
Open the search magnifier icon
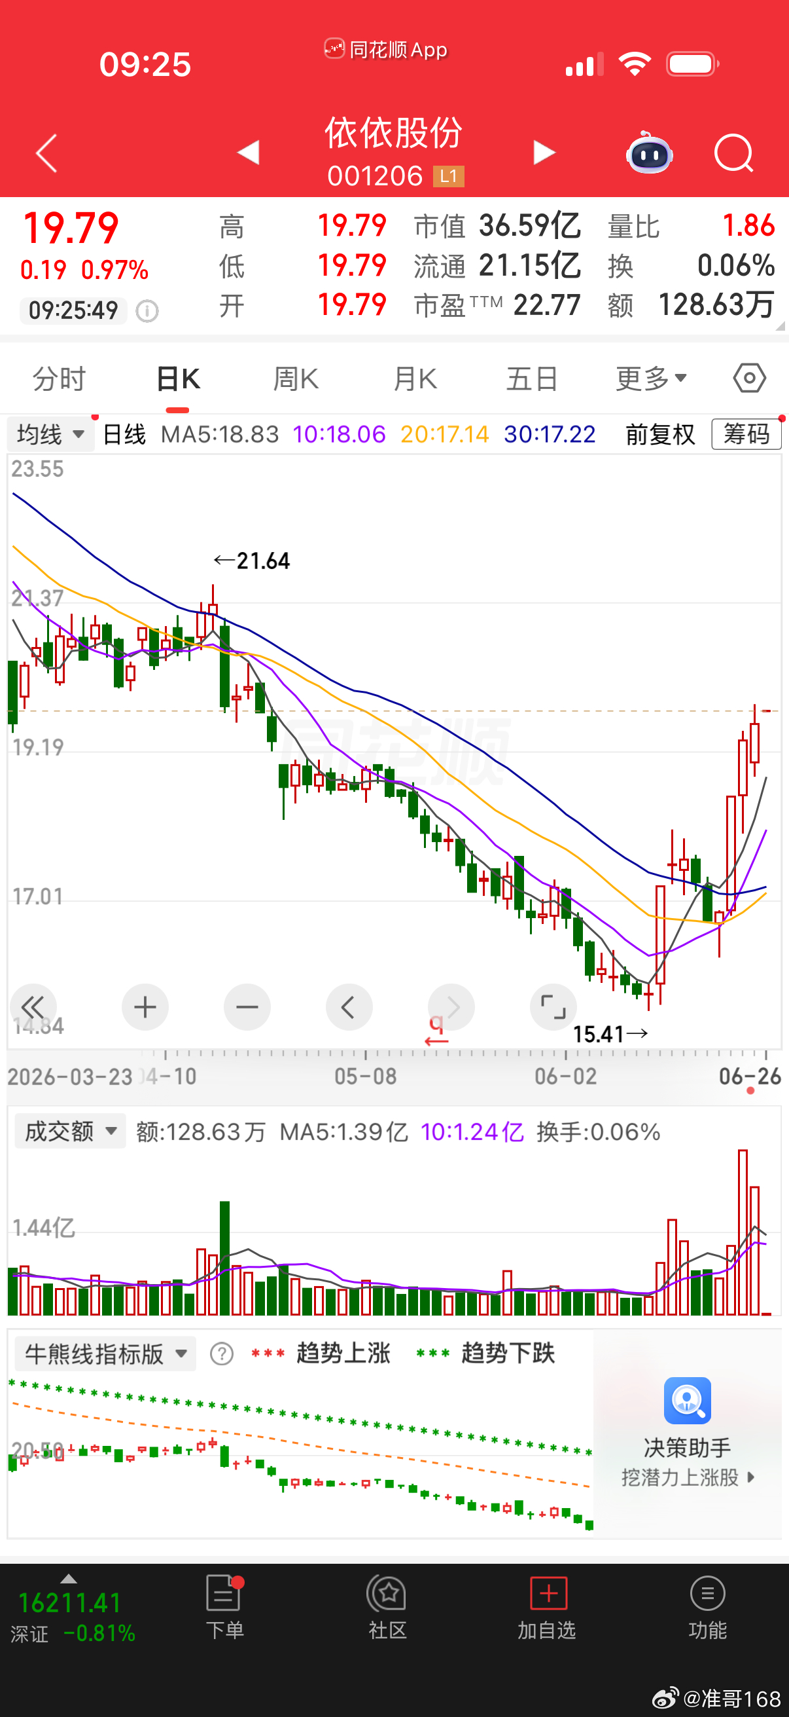coord(733,153)
